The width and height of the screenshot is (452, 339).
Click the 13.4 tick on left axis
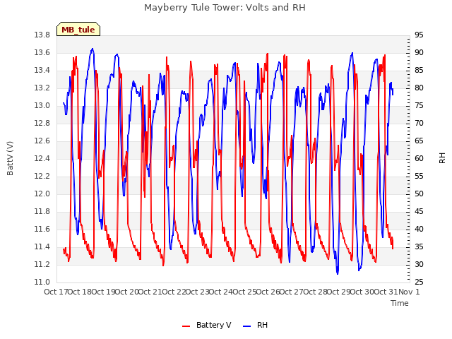click(x=42, y=71)
